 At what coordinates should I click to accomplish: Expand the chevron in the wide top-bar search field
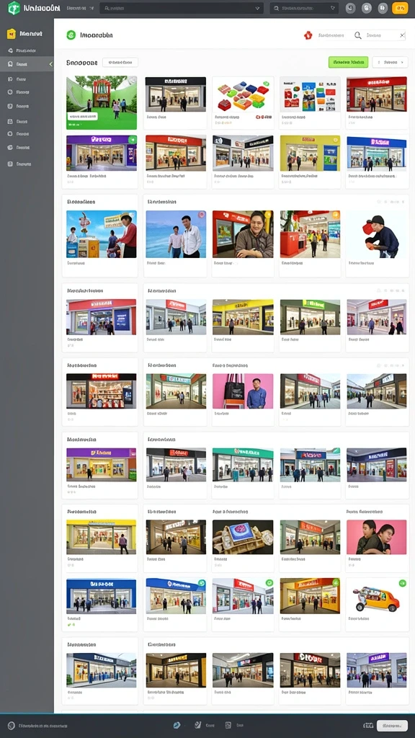pyautogui.click(x=257, y=8)
